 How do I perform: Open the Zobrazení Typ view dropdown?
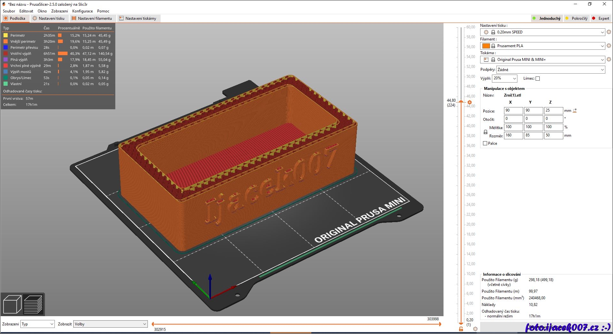(x=38, y=324)
